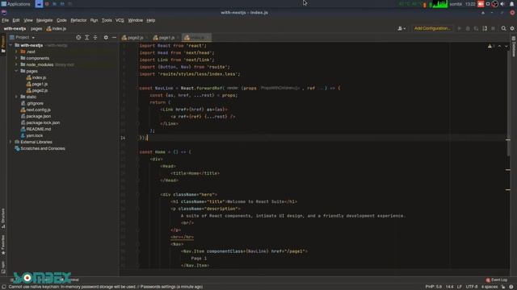Click the Run with Coverage toolbar icon
This screenshot has height=290, width=517.
point(476,29)
